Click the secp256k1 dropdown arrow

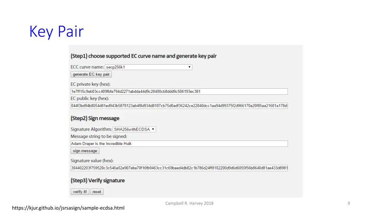189,67
